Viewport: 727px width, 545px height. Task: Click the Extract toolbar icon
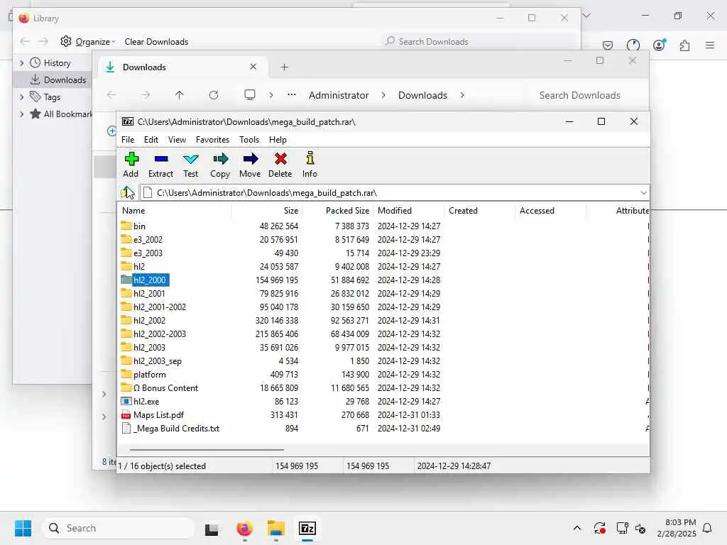160,165
